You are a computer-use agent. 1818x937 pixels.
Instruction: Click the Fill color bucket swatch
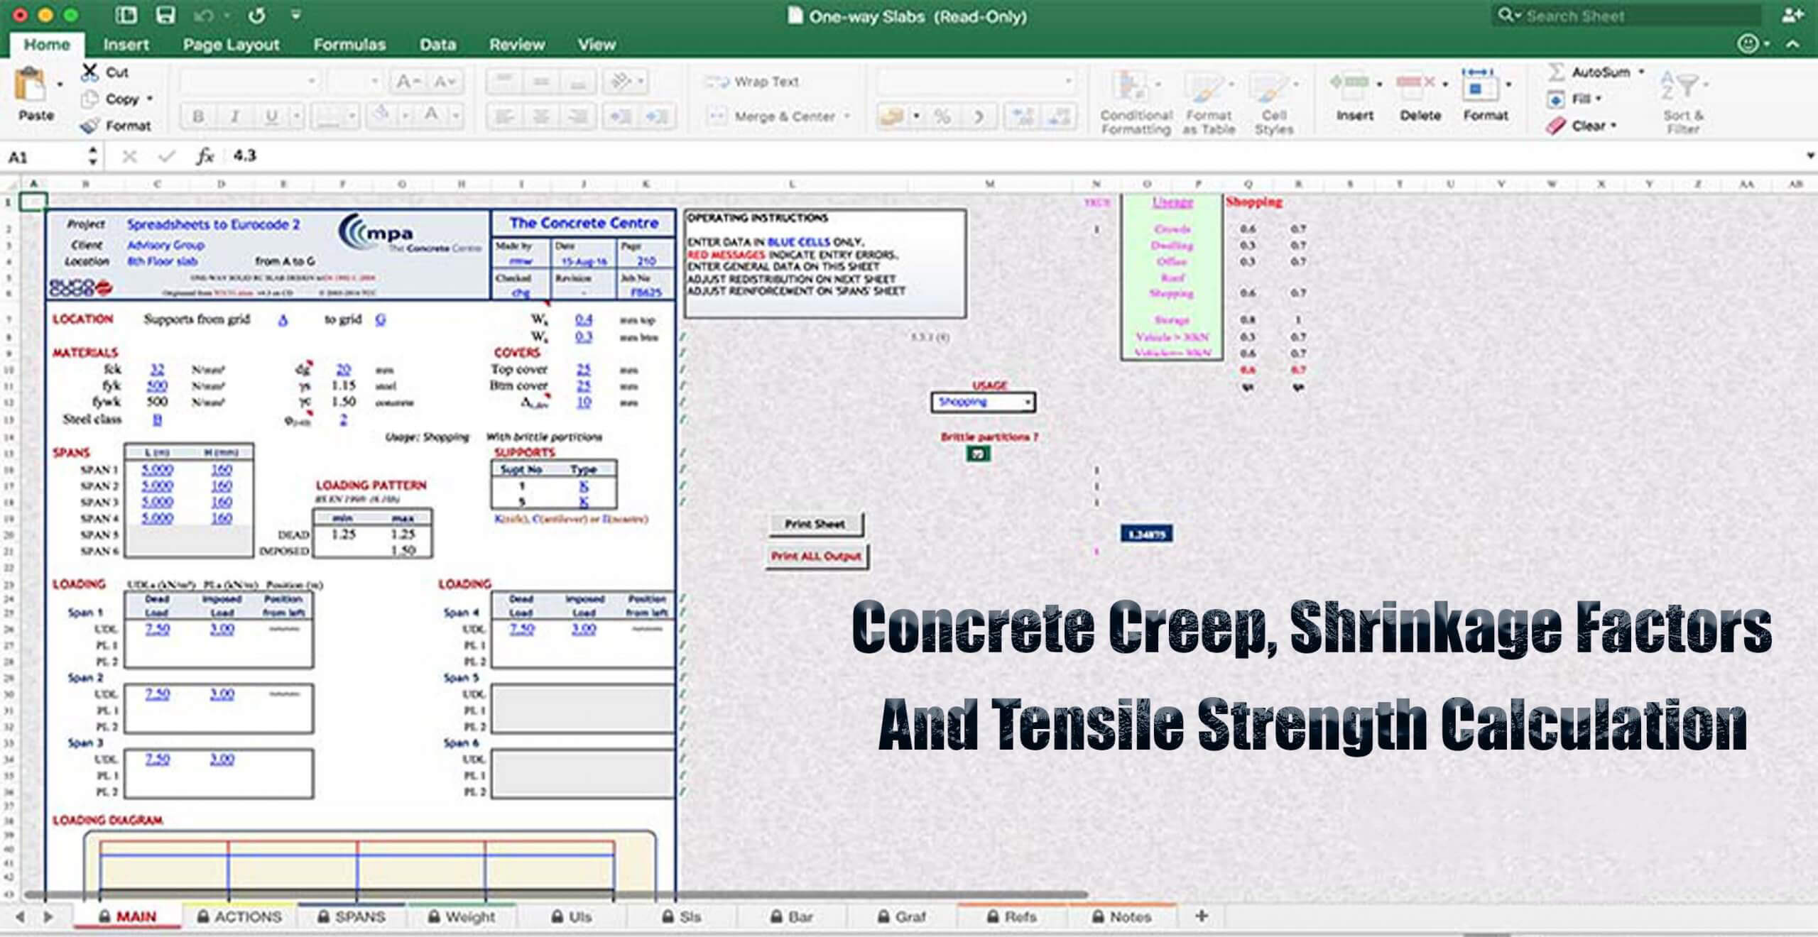point(382,116)
